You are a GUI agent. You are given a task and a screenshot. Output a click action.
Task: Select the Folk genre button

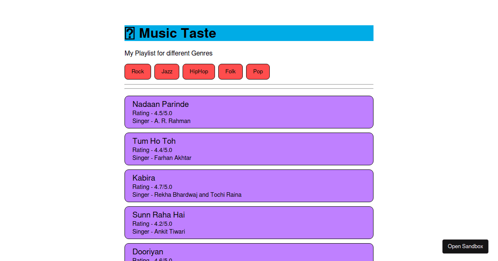click(230, 71)
